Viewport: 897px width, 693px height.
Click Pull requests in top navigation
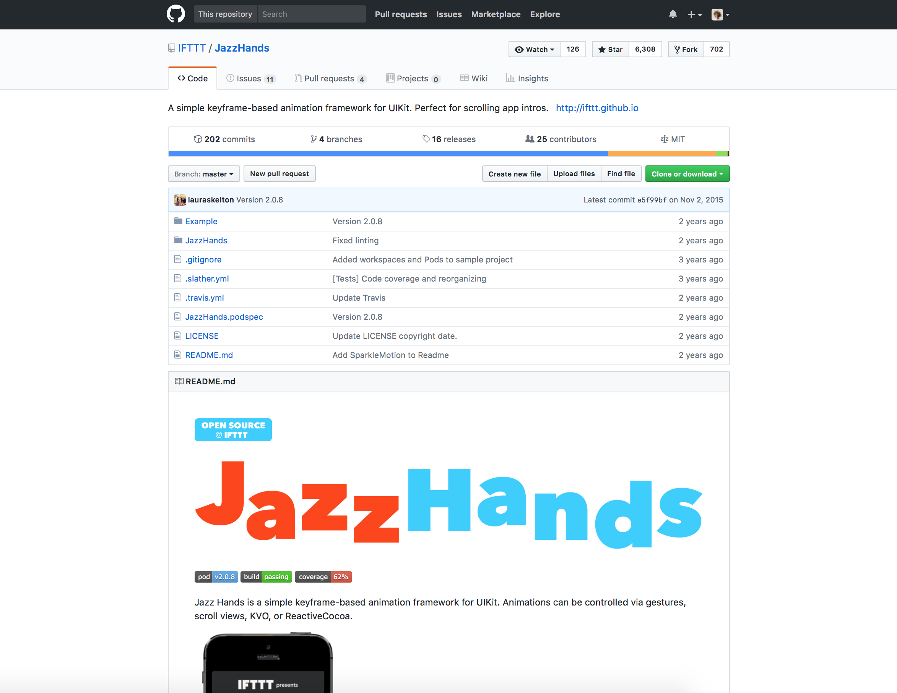(x=401, y=15)
